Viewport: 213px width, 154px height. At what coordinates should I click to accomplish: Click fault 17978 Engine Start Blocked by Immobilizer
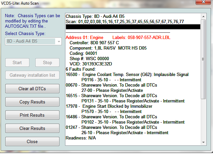tap(109, 106)
